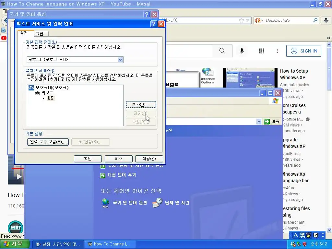
Task: Open the browser downloads arrow button
Action: pyautogui.click(x=326, y=20)
